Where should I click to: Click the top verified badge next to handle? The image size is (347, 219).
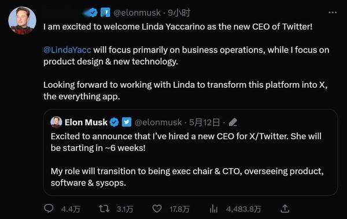click(93, 13)
